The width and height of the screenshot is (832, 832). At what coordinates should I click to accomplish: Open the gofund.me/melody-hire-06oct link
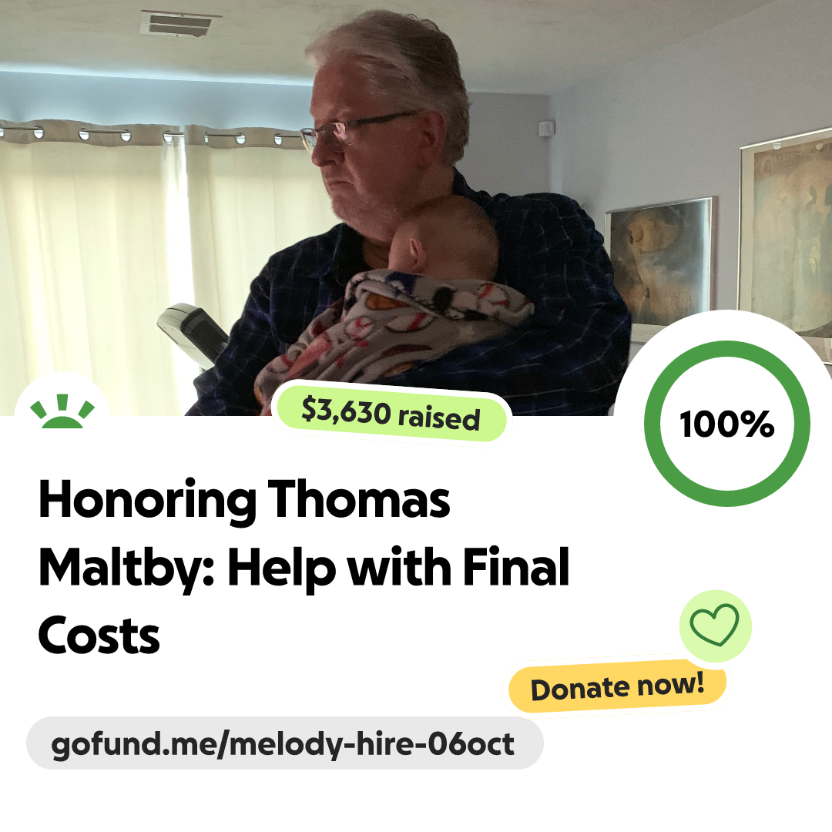tap(284, 743)
